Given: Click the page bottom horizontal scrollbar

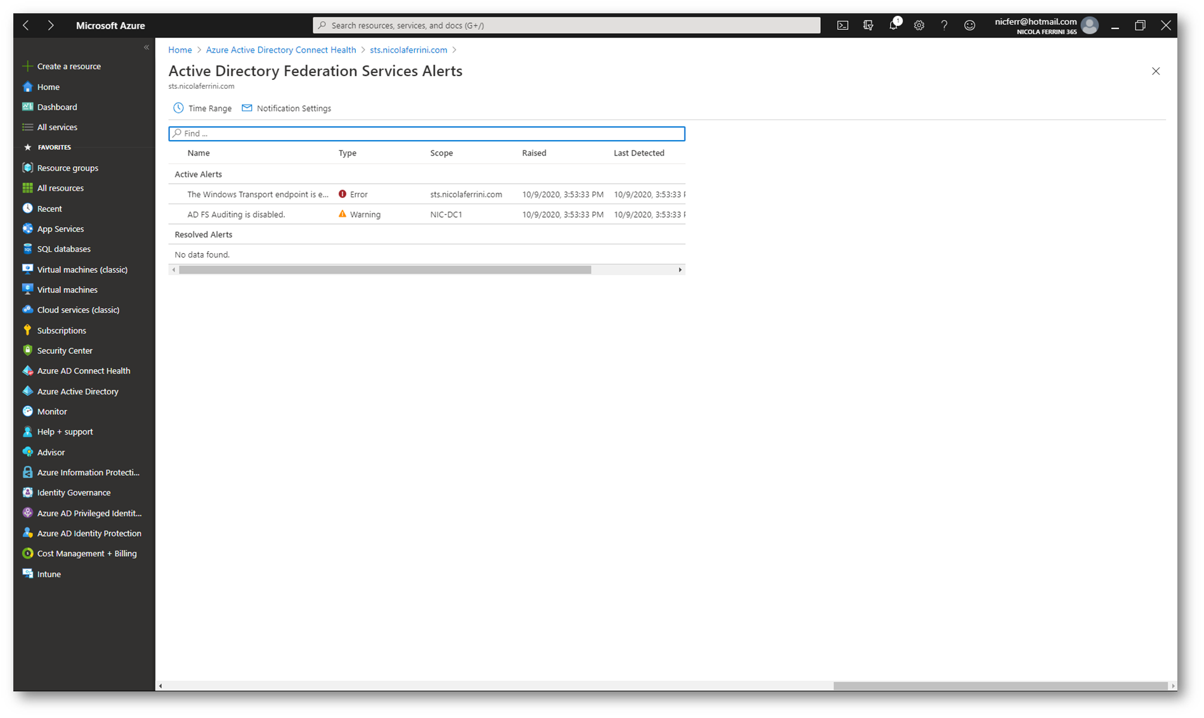Looking at the screenshot, I should [1000, 686].
